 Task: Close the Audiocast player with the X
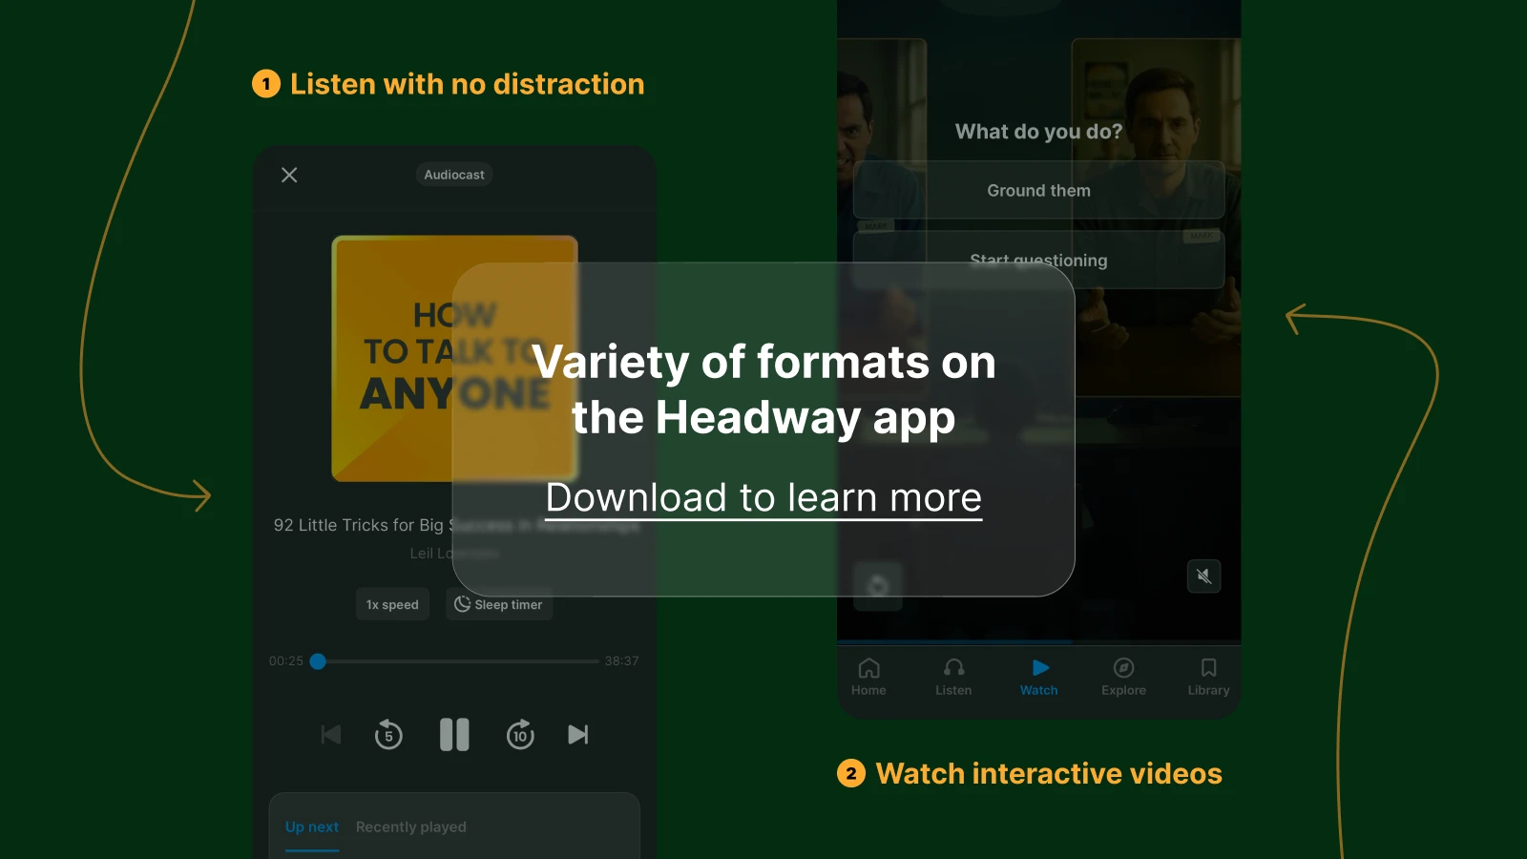pyautogui.click(x=289, y=175)
